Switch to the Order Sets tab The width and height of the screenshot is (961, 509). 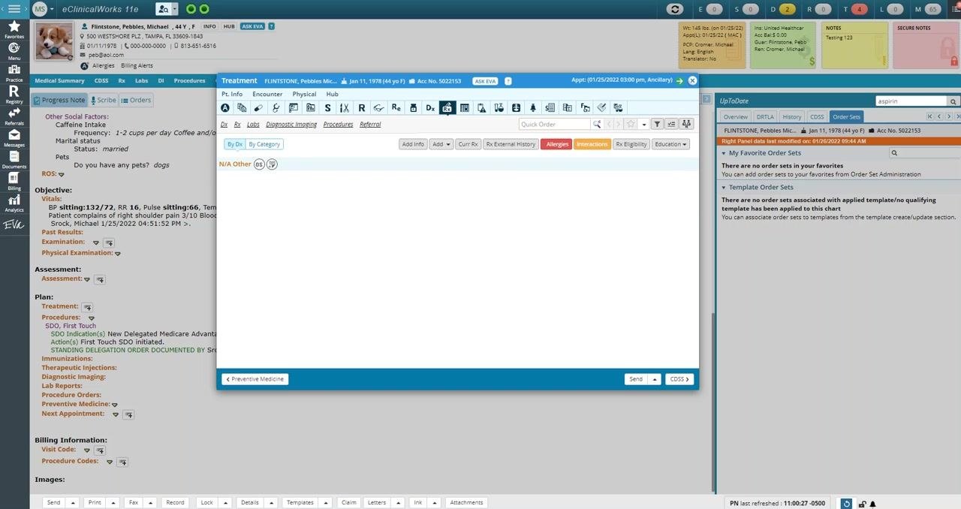point(846,116)
